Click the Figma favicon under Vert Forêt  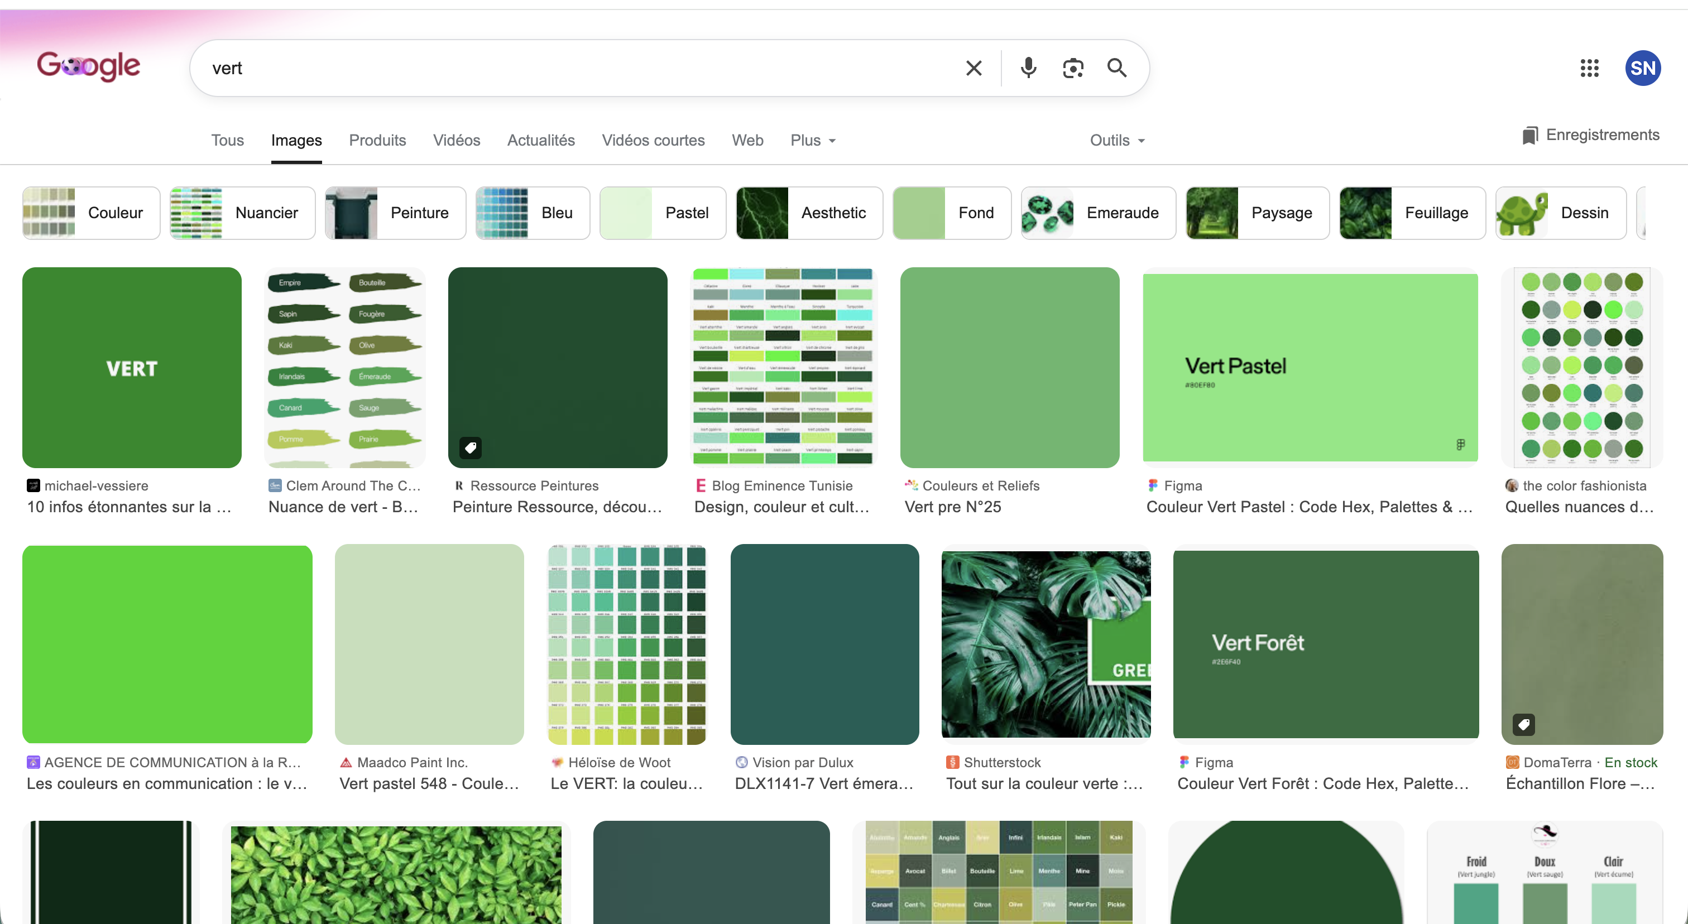[1184, 762]
